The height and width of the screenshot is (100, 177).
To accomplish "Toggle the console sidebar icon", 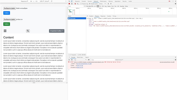I will pos(69,60).
